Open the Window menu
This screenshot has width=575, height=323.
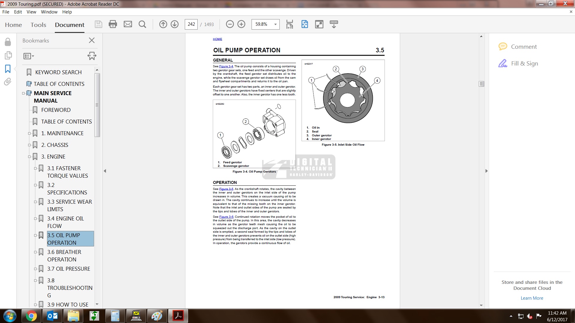[x=49, y=12]
